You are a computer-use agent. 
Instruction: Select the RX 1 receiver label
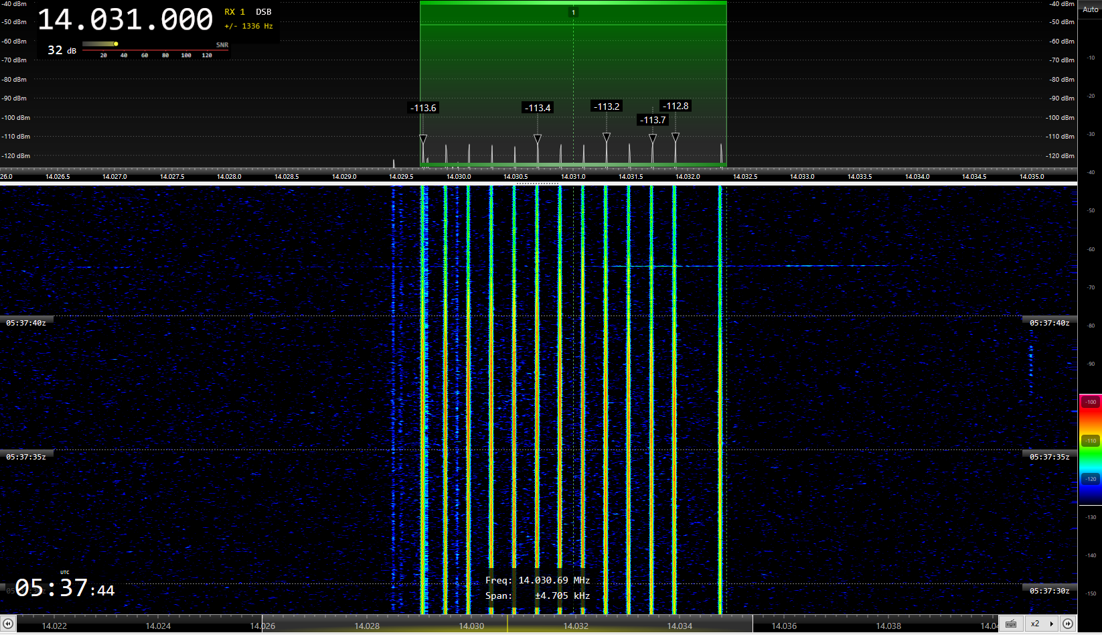click(234, 12)
